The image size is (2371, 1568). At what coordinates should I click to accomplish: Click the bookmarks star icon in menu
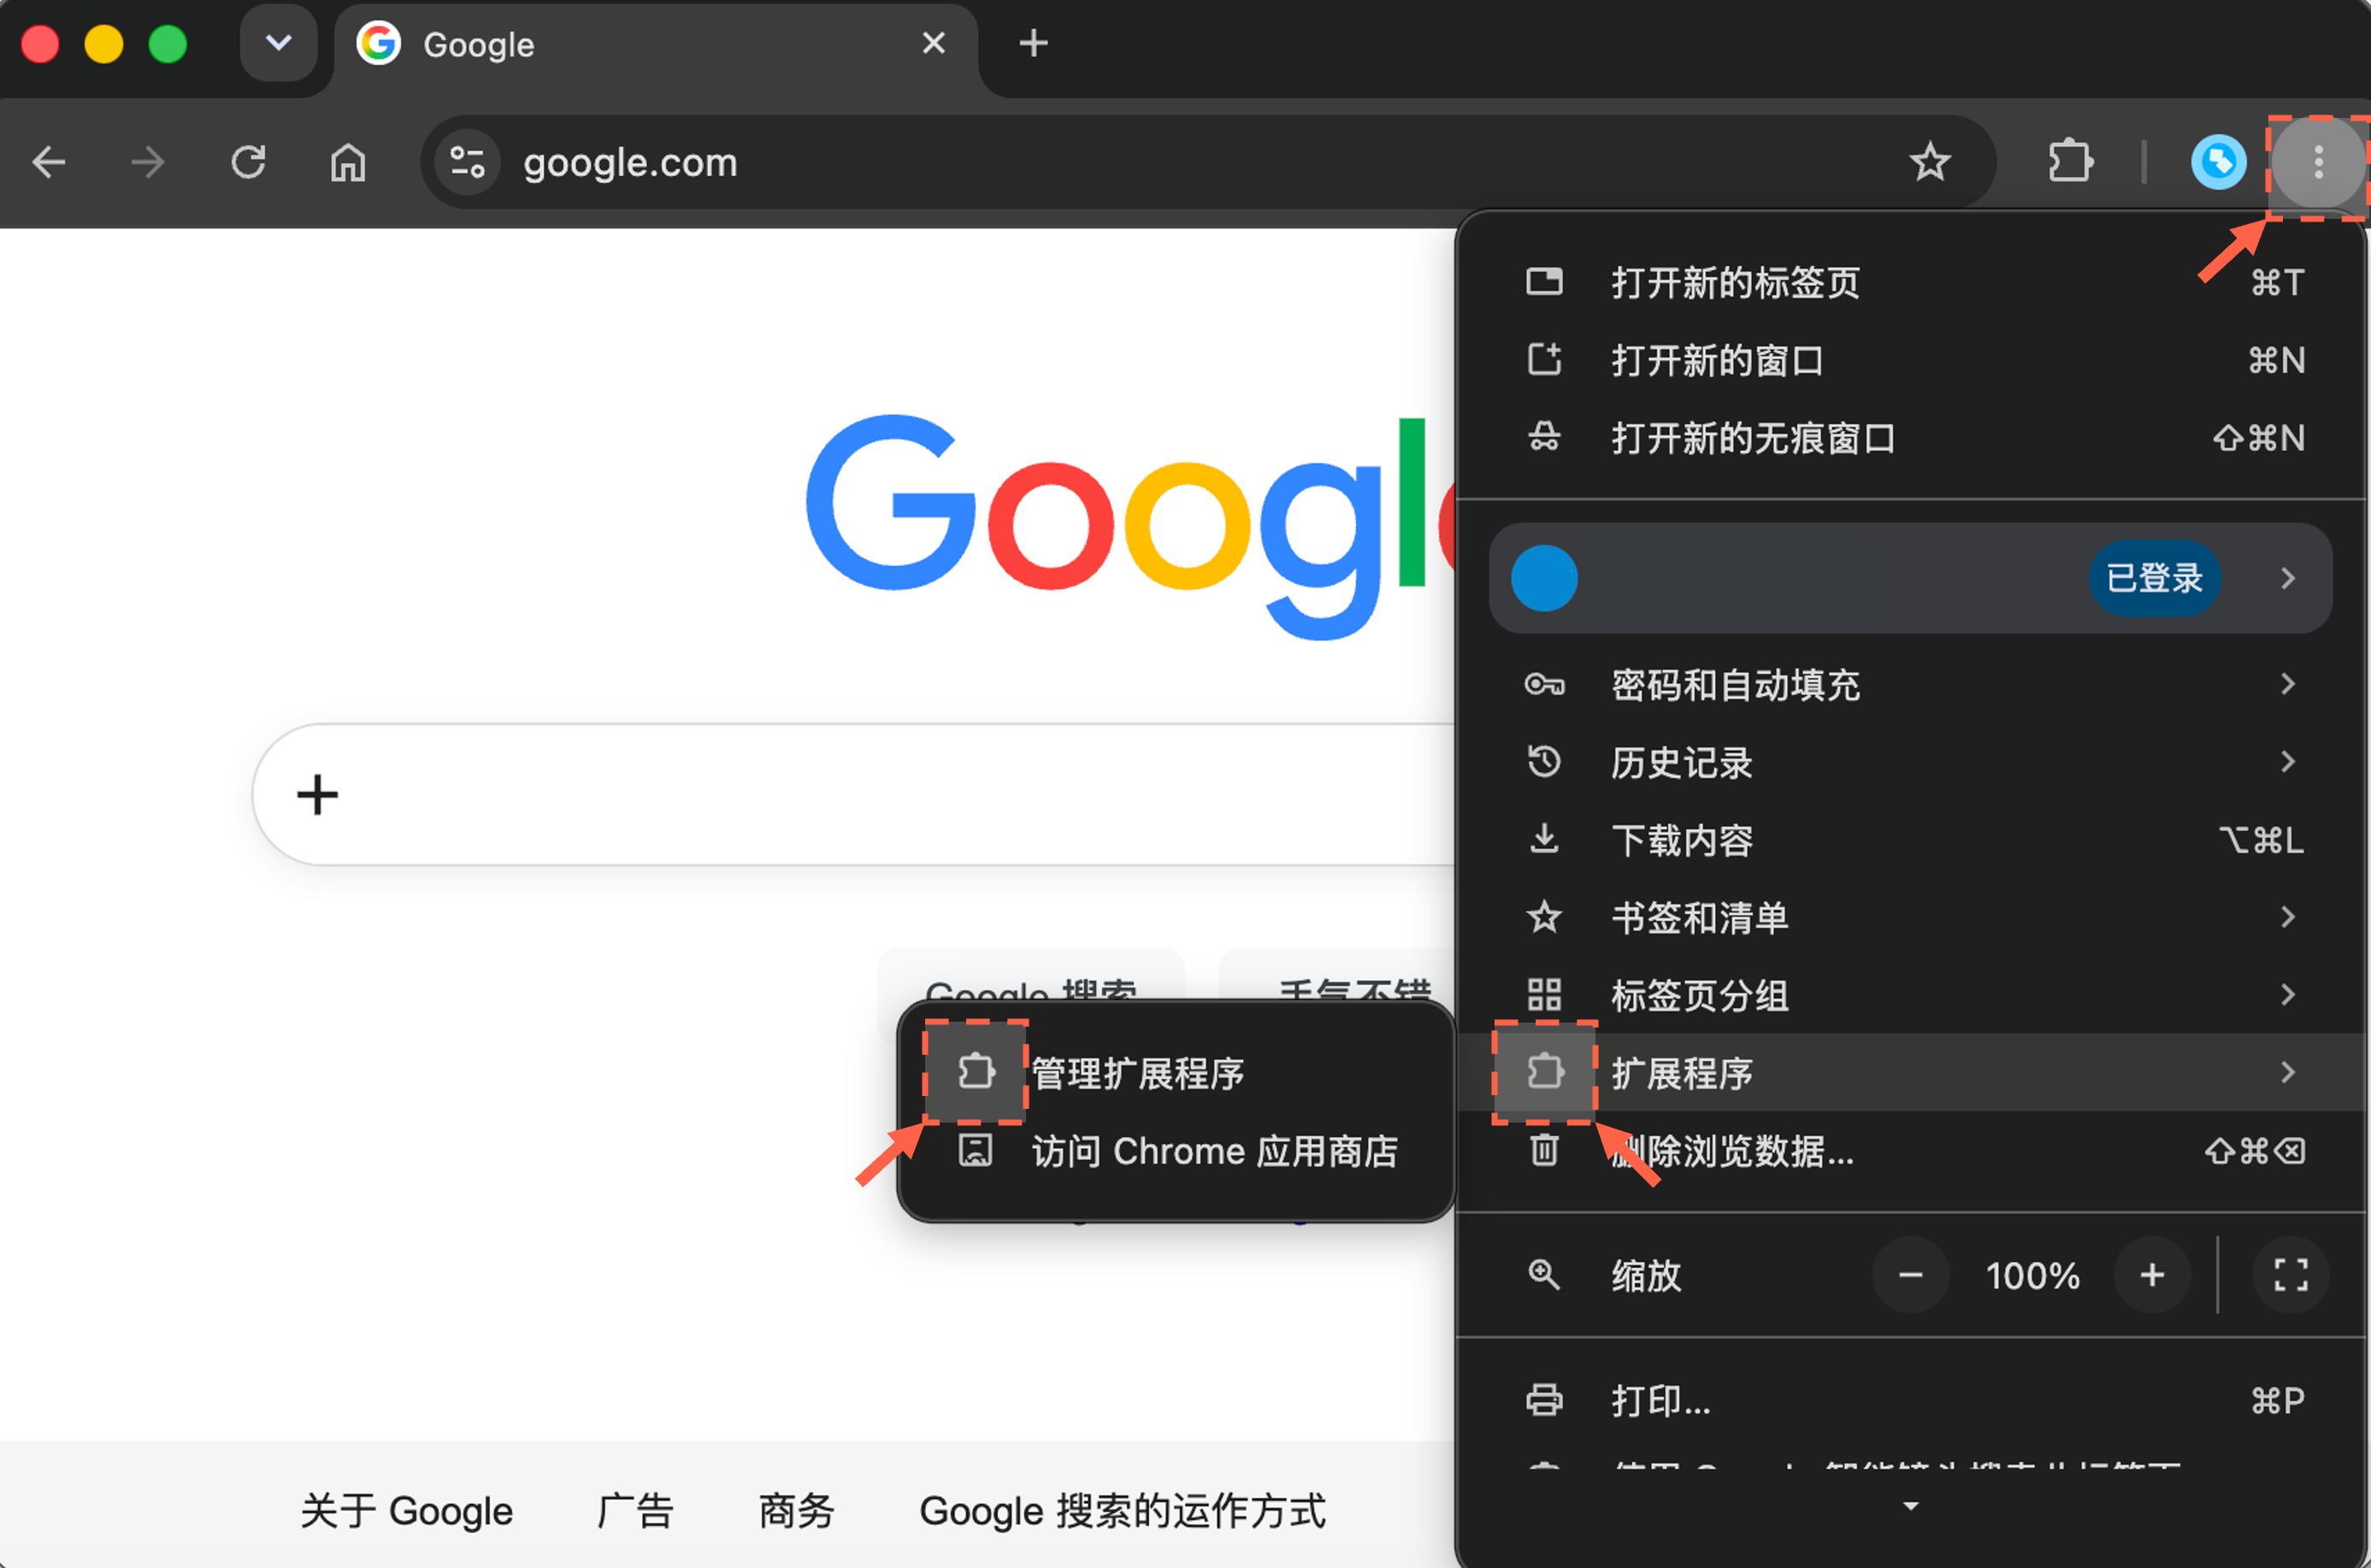1544,917
